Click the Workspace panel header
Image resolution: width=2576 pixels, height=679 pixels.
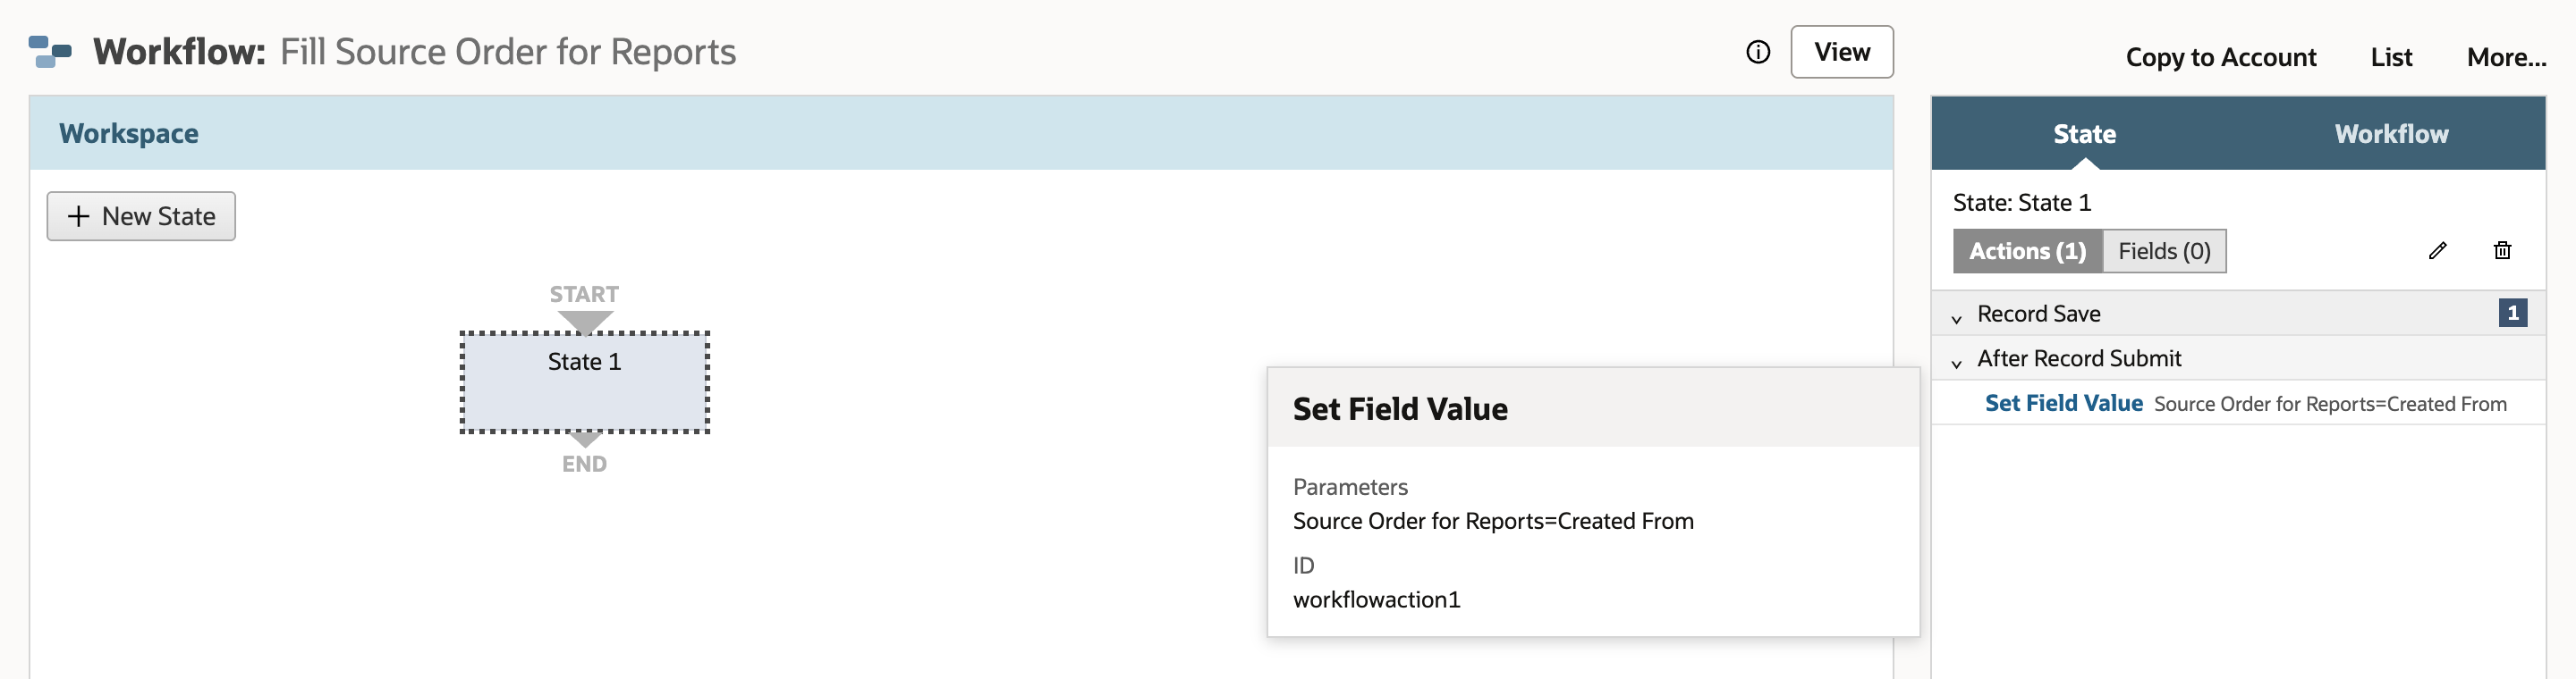tap(961, 134)
